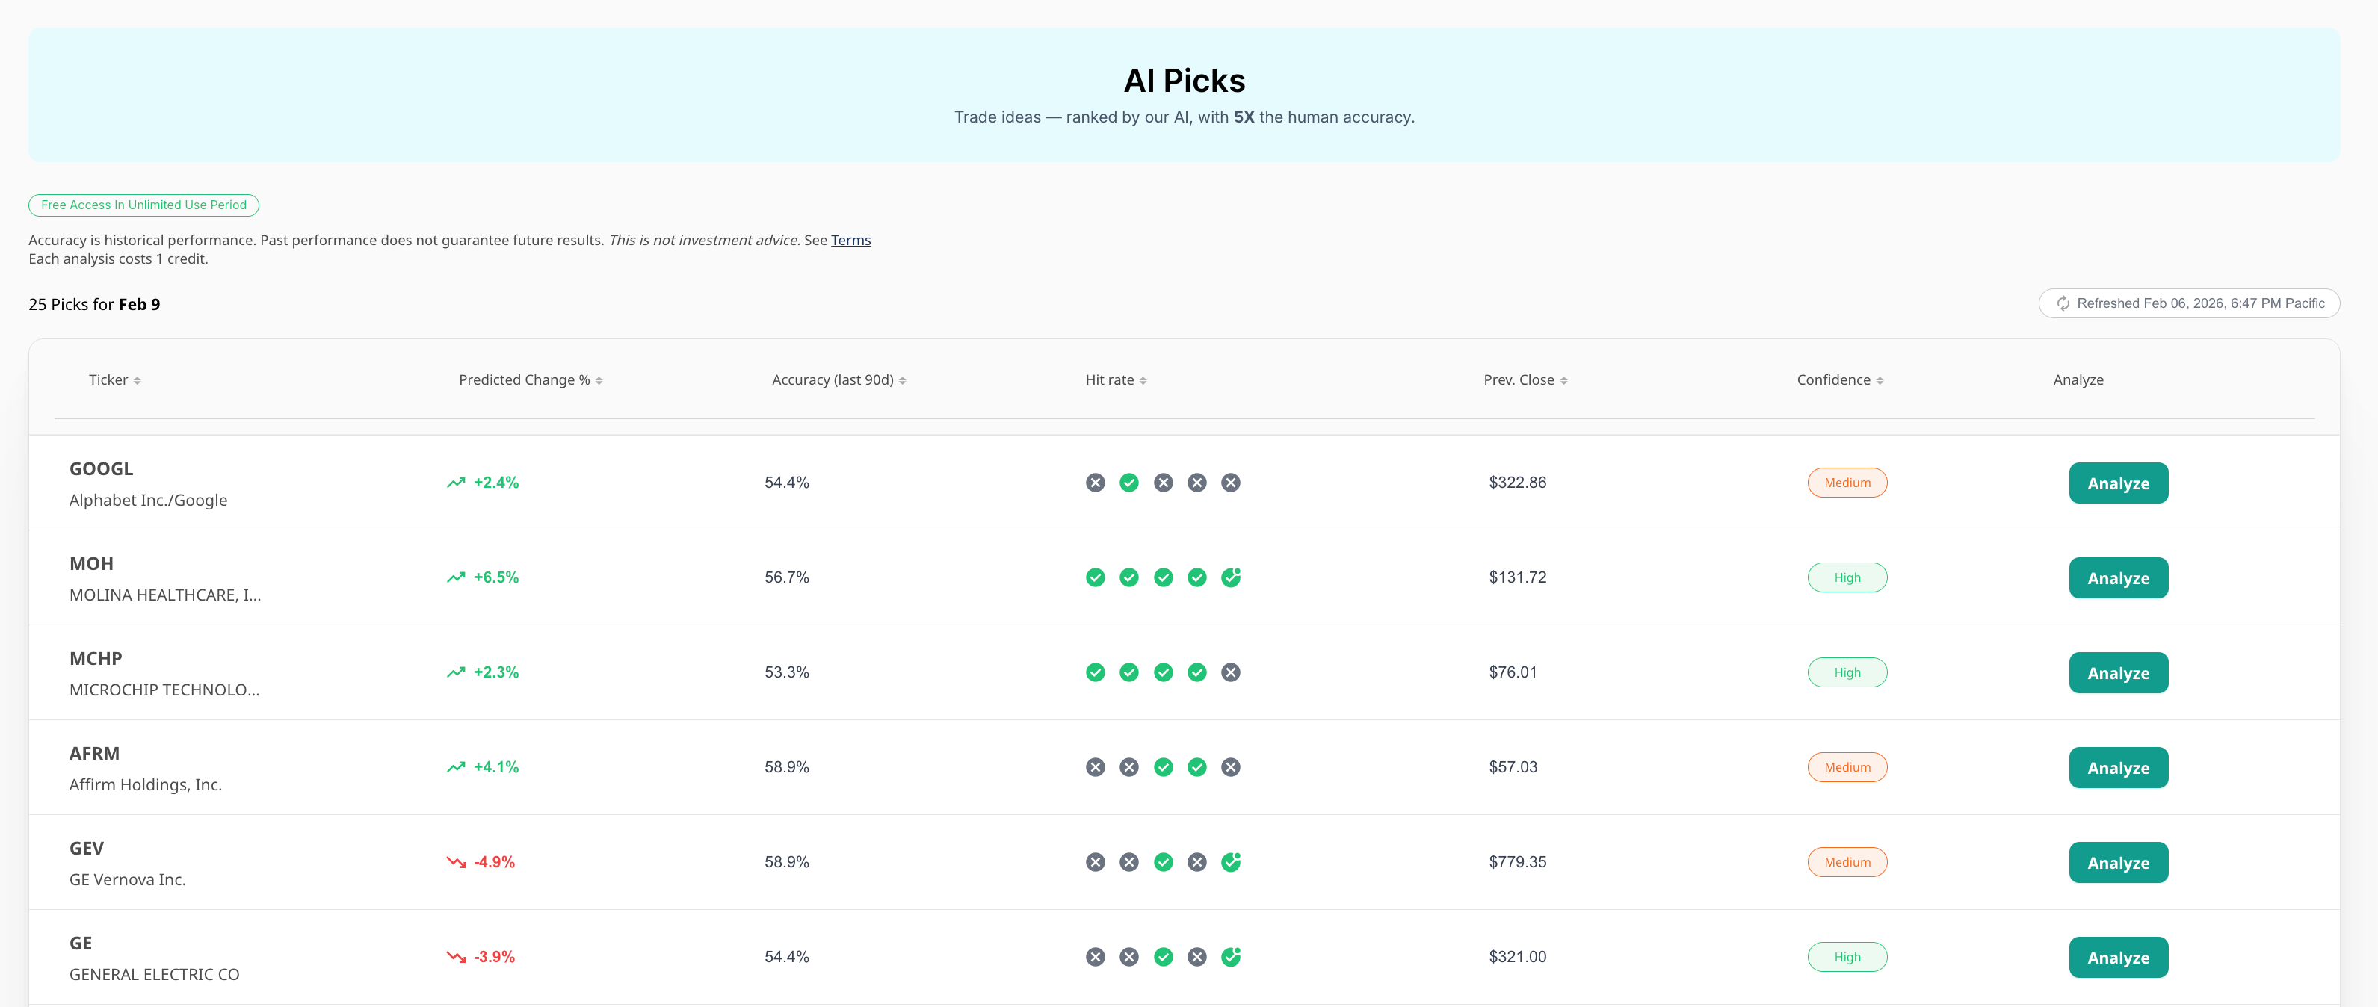Click GE's red downward trend icon
This screenshot has width=2378, height=1007.
point(455,957)
